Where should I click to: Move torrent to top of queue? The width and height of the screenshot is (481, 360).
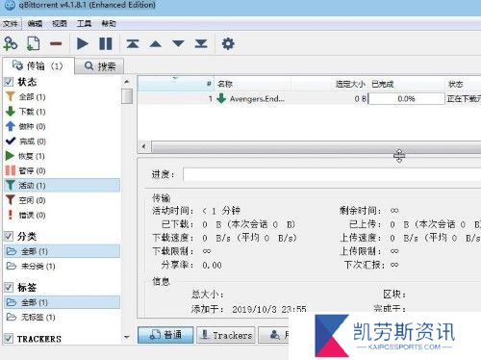point(133,43)
